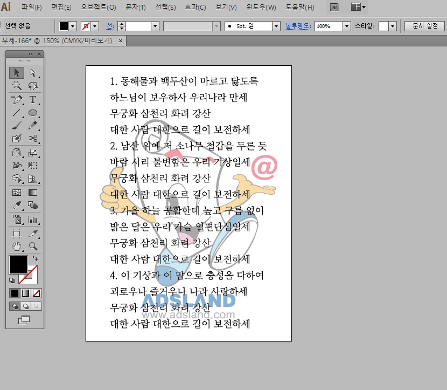447x390 pixels.
Task: Pick the Pencil tool
Action: [33, 126]
